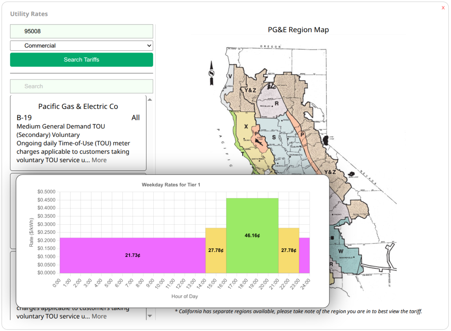Open the More link in the bottom tariff card
Image resolution: width=451 pixels, height=331 pixels.
(x=99, y=316)
